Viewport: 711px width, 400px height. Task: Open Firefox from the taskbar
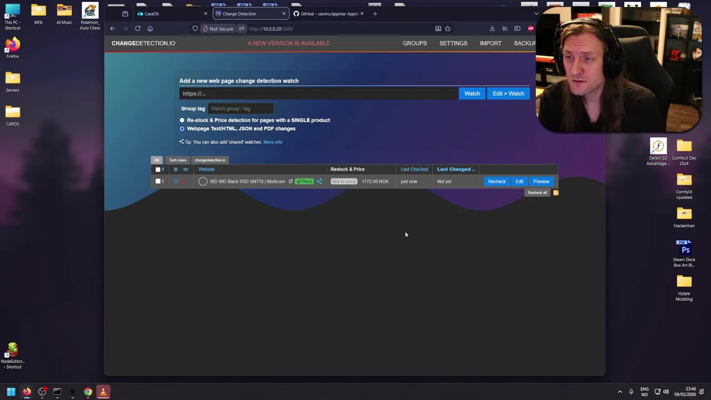tap(27, 392)
